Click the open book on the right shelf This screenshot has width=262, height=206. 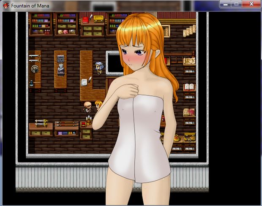189,87
